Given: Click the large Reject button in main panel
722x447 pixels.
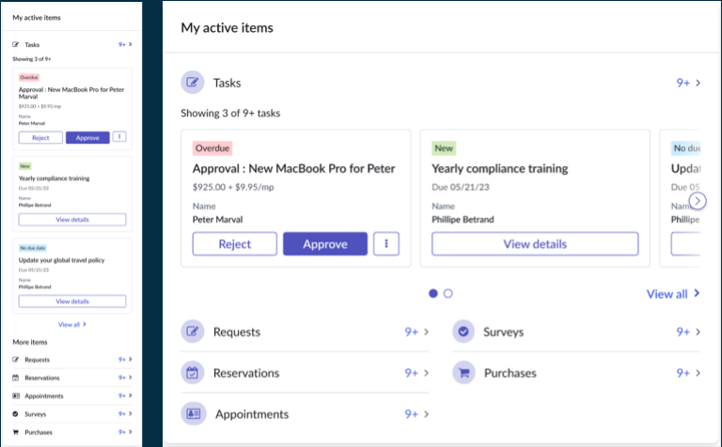Looking at the screenshot, I should tap(235, 244).
